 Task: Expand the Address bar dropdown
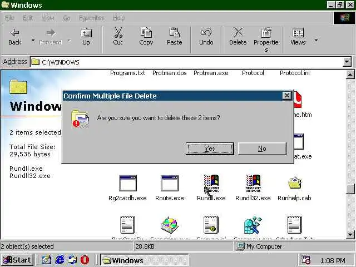click(x=347, y=62)
